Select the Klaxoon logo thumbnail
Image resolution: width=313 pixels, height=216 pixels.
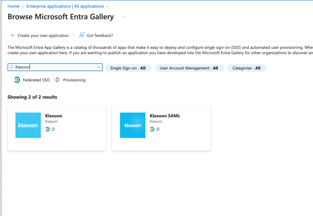[x=28, y=125]
